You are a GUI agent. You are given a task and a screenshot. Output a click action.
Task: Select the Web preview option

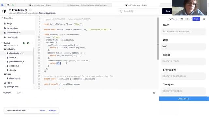click(196, 19)
